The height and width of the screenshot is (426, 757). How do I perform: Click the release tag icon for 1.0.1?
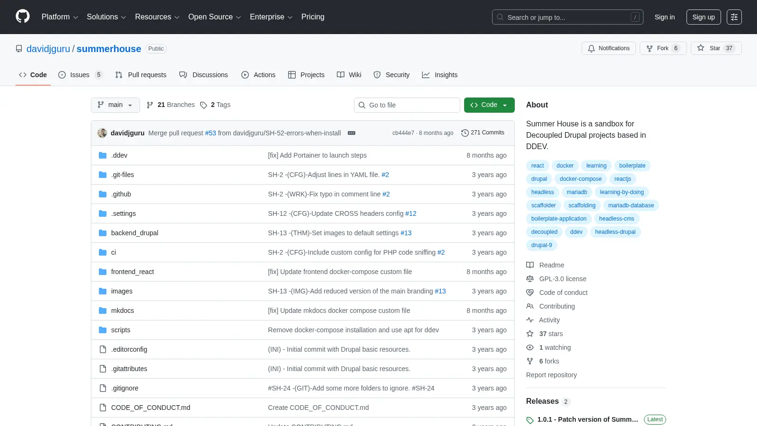(530, 420)
